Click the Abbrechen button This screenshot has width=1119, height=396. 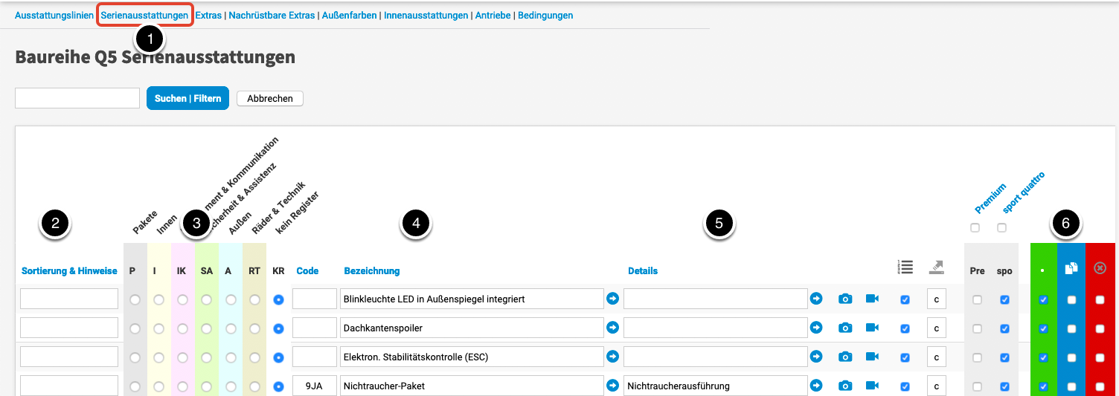click(269, 98)
